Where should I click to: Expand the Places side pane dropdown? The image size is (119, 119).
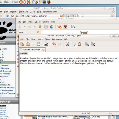tap(21, 32)
